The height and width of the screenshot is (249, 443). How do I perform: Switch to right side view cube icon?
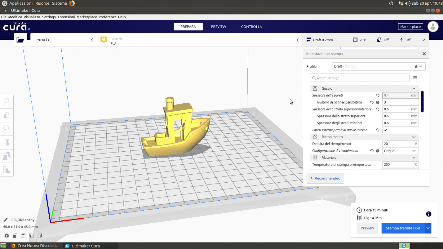coord(40,235)
